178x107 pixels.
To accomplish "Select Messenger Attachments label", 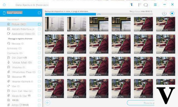I will pos(23,81).
